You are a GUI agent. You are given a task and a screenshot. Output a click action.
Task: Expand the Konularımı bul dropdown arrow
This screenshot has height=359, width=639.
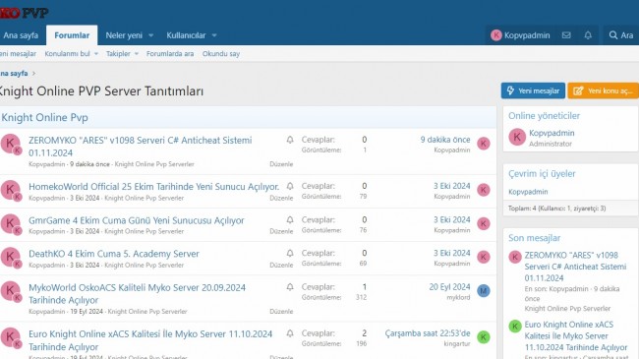pyautogui.click(x=96, y=54)
